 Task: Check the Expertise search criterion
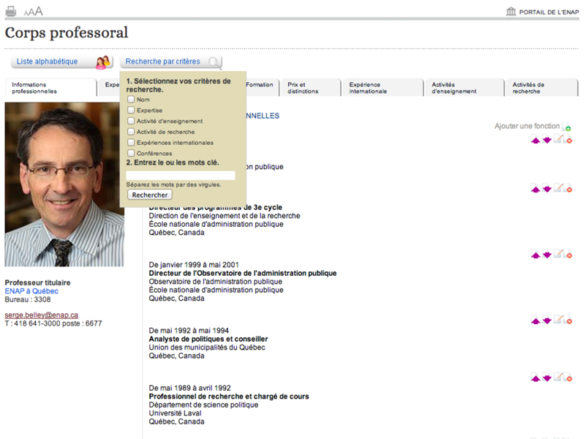131,110
